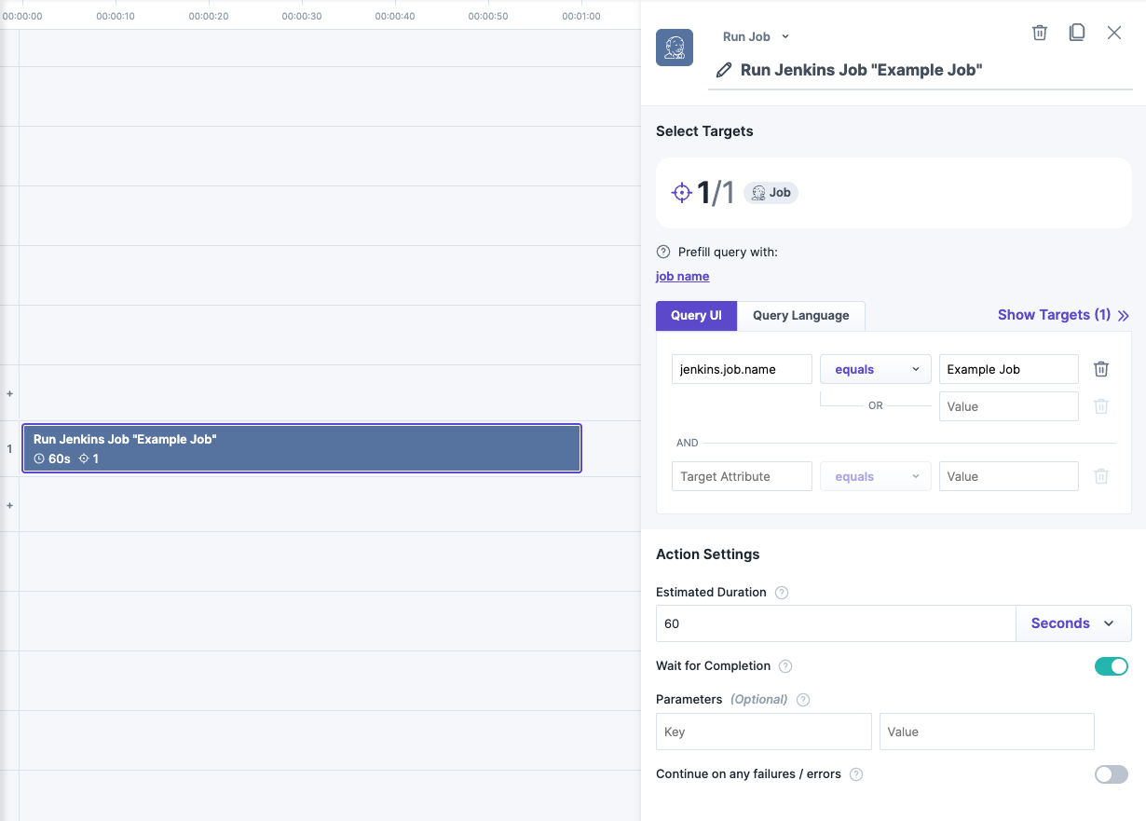Open the Seconds duration unit dropdown
The width and height of the screenshot is (1146, 821).
[x=1072, y=623]
